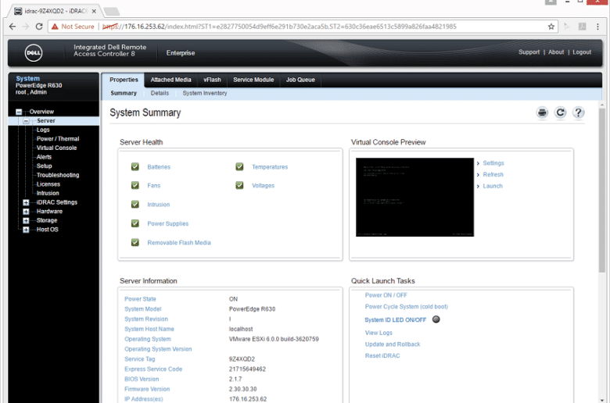This screenshot has width=610, height=403.
Task: Select Setup in the sidebar tree
Action: point(44,166)
